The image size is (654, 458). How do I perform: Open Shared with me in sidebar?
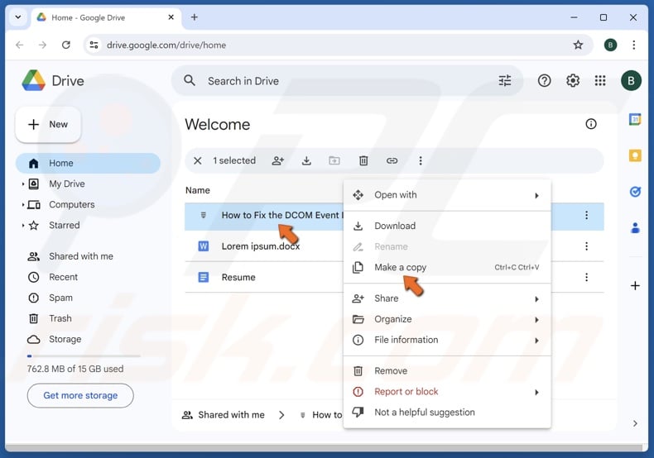[88, 256]
